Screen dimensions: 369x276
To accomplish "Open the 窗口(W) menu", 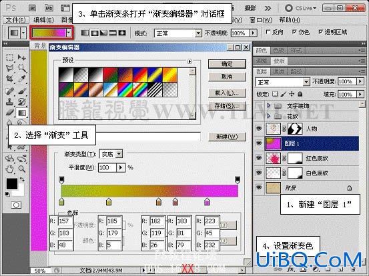I will pos(261,20).
